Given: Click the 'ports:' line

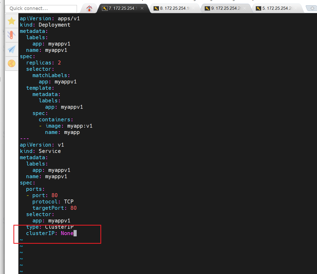Looking at the screenshot, I should pyautogui.click(x=36, y=189).
